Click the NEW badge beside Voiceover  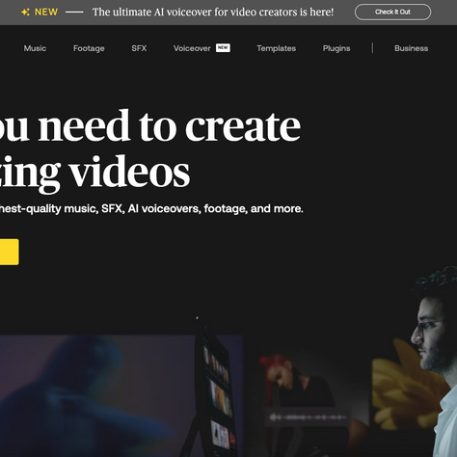(x=223, y=48)
